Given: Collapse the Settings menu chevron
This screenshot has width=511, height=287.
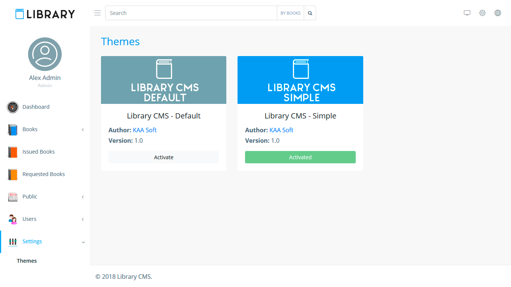Looking at the screenshot, I should (x=83, y=242).
